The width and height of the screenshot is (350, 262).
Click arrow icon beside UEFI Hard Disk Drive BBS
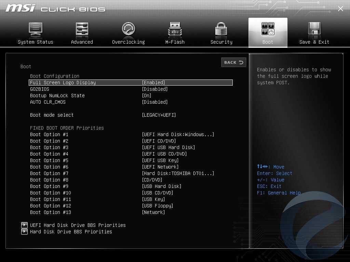tap(24, 225)
